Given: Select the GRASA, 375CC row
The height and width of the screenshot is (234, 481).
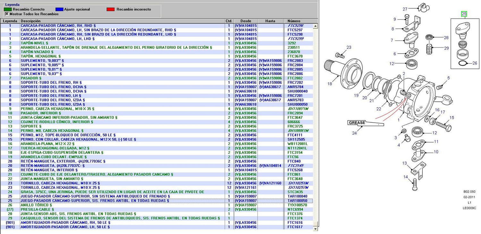Looking at the screenshot, I should [156, 192].
